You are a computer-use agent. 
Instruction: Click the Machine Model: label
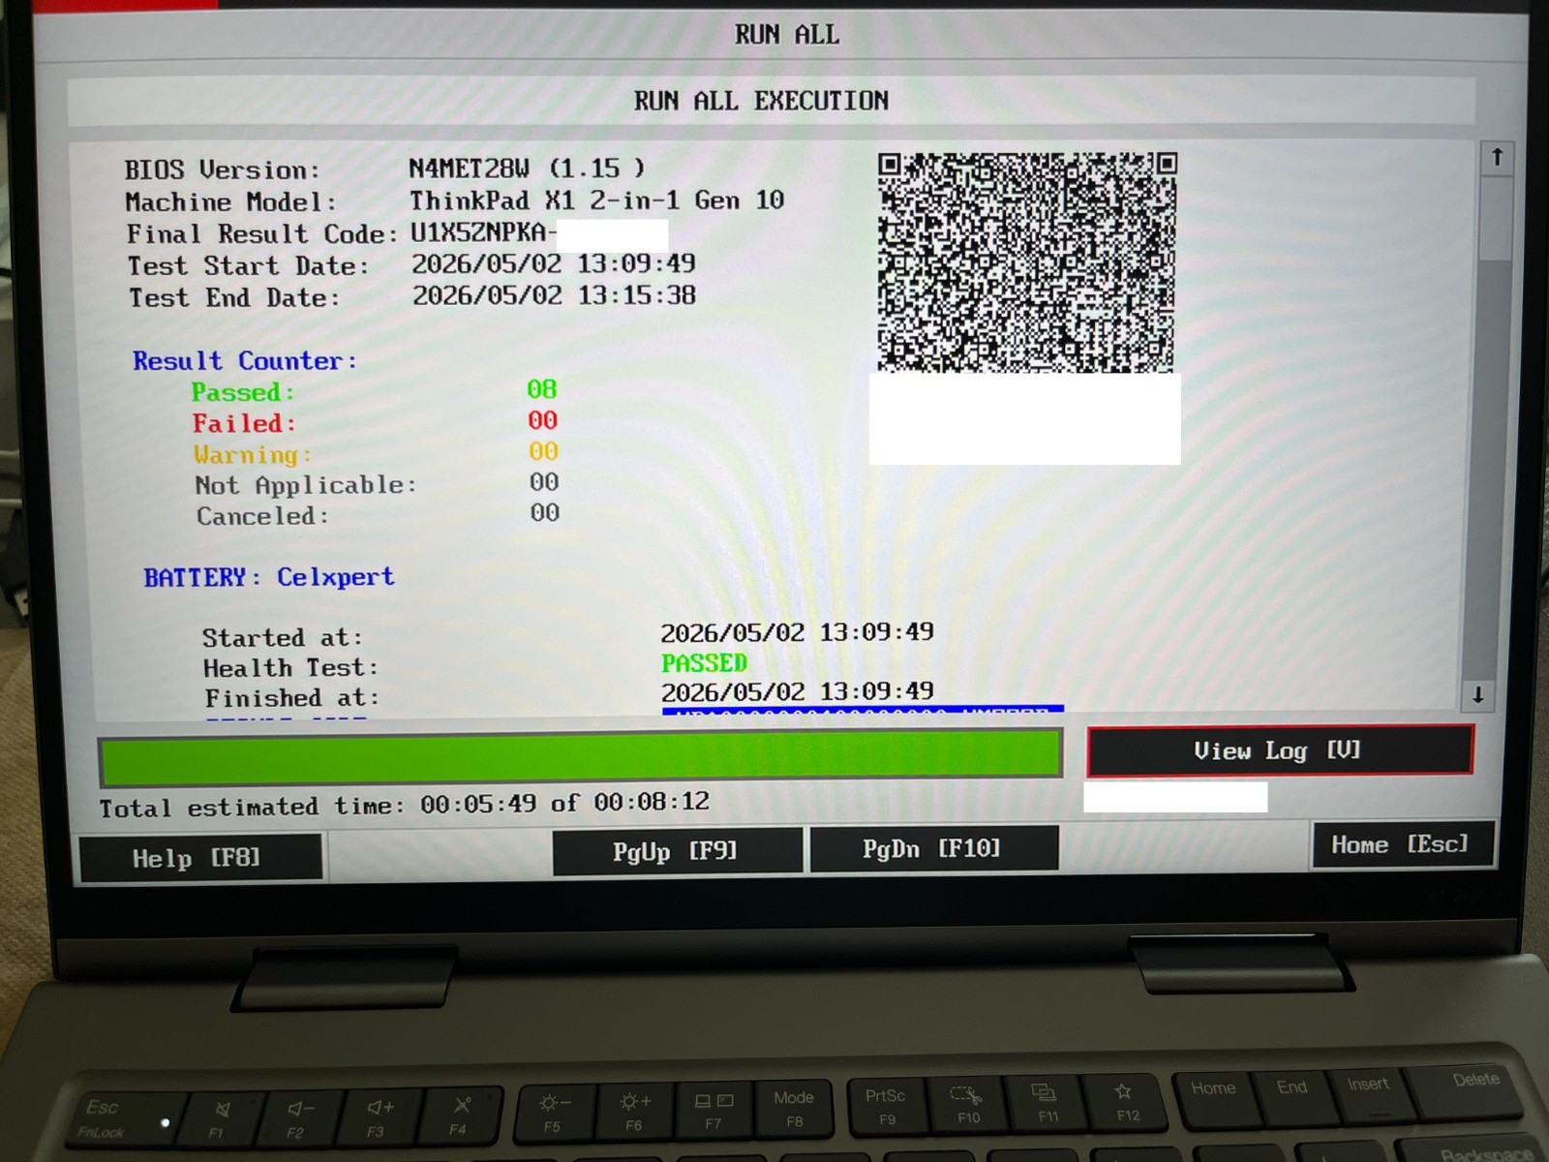tap(231, 202)
